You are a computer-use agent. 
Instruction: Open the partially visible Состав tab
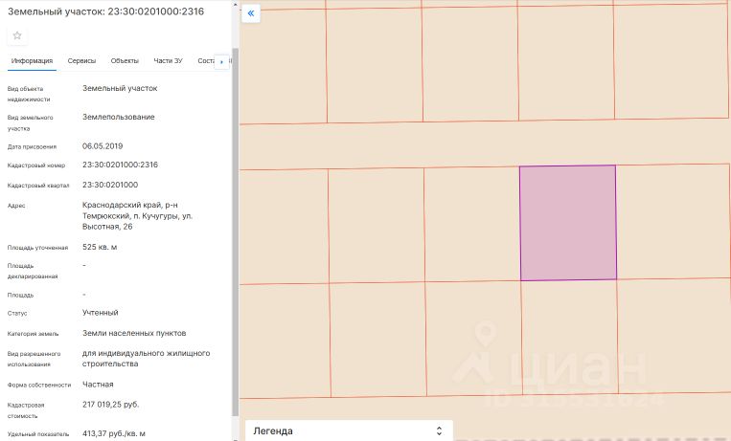(x=206, y=61)
